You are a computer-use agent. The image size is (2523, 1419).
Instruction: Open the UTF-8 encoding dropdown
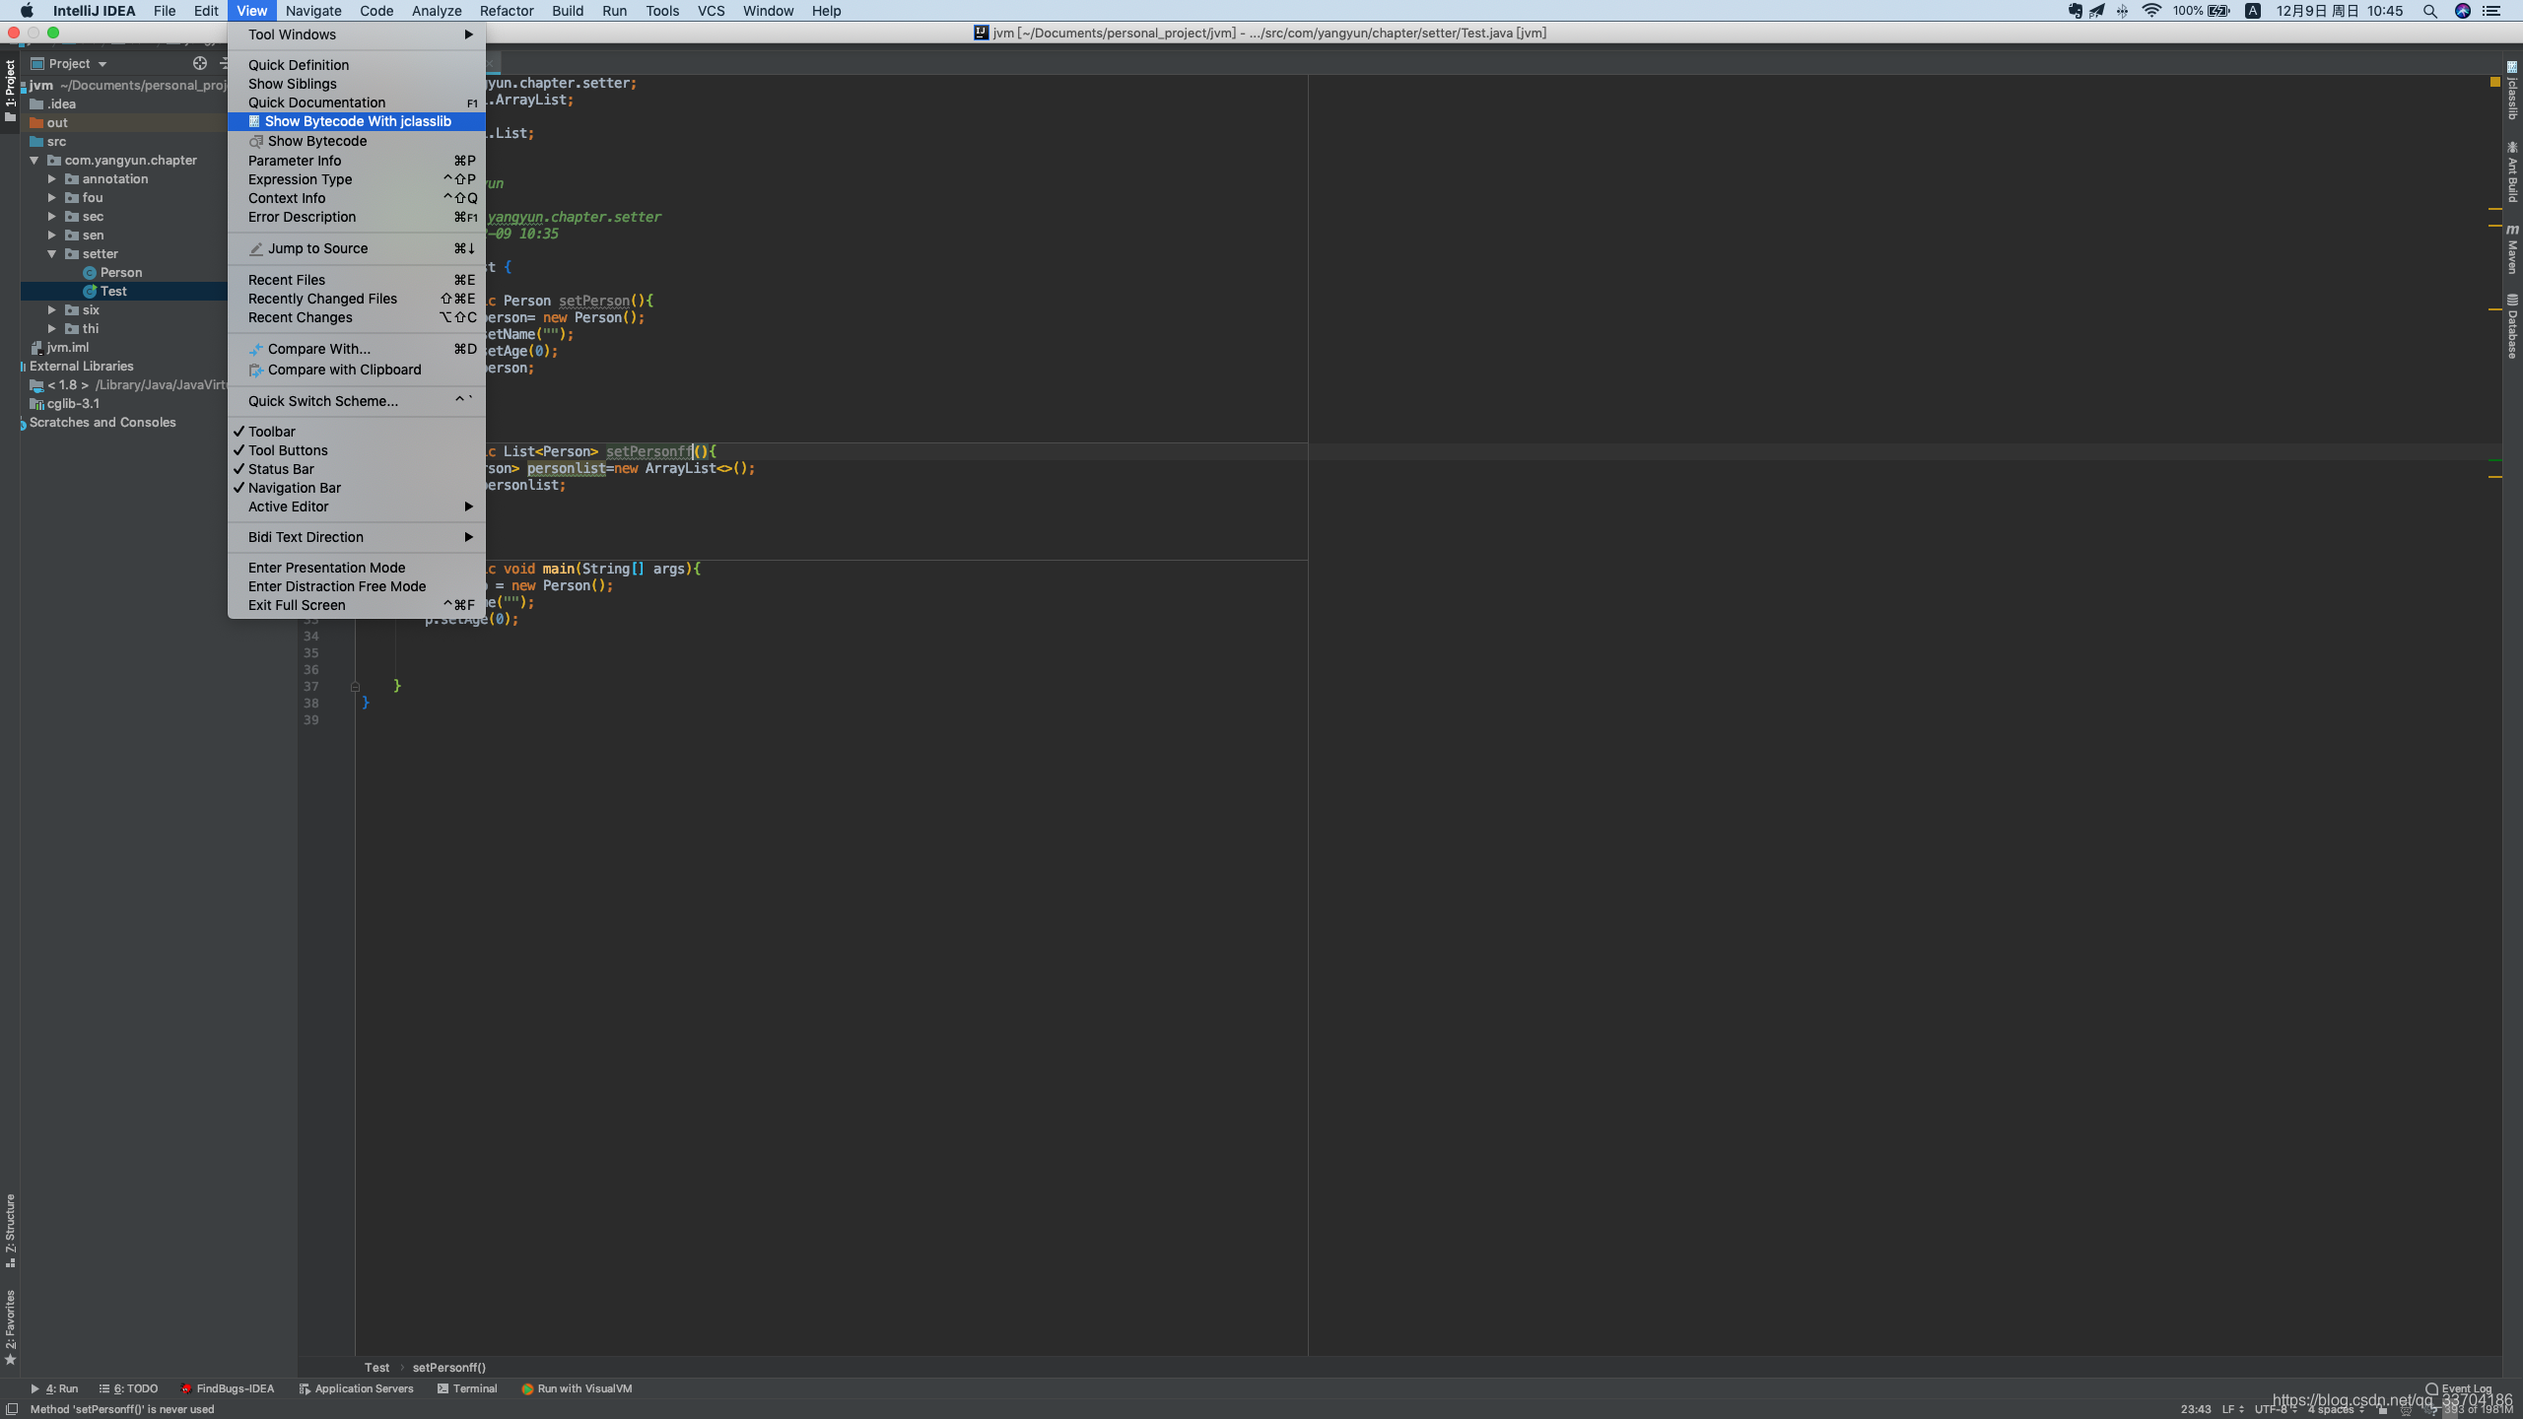pyautogui.click(x=2276, y=1409)
